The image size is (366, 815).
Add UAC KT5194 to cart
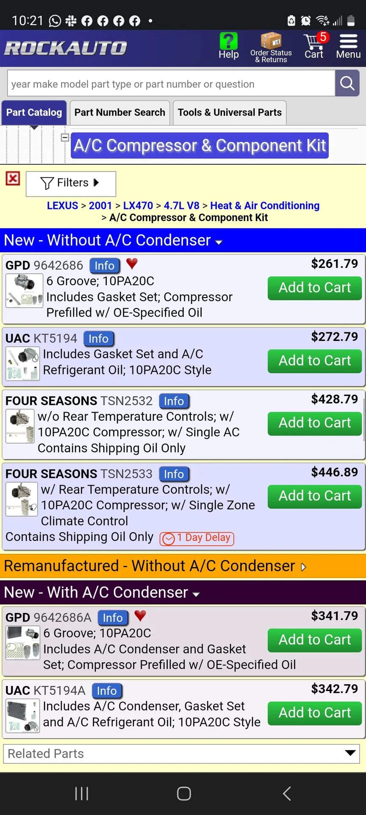[314, 361]
